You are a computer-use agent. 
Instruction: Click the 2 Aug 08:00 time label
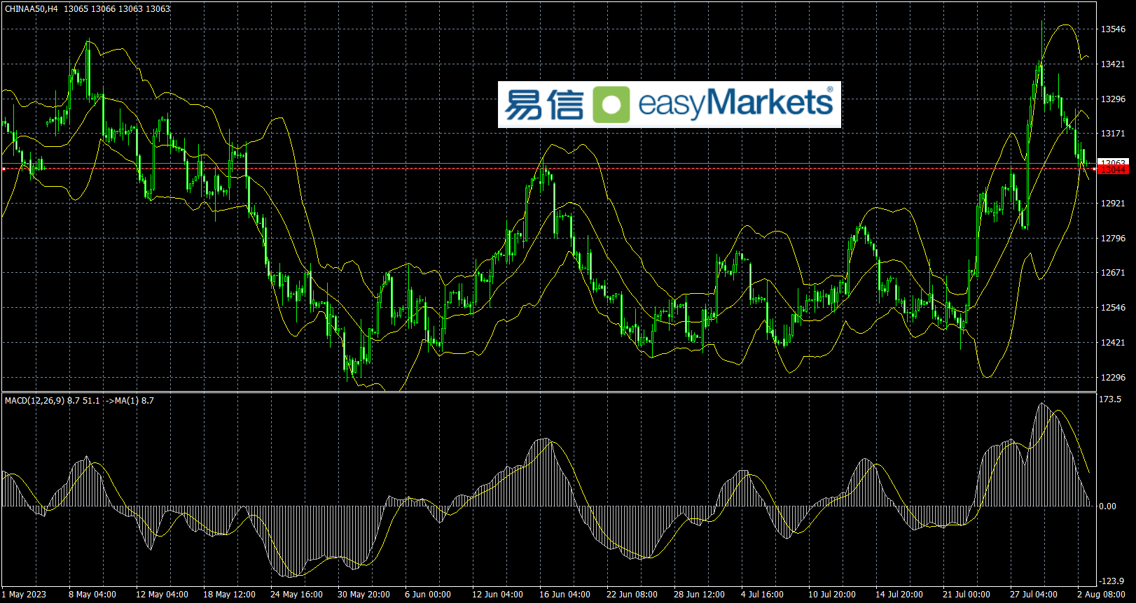coord(1101,595)
